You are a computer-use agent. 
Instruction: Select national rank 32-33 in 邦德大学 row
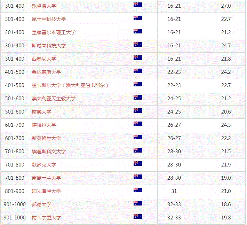tap(174, 205)
